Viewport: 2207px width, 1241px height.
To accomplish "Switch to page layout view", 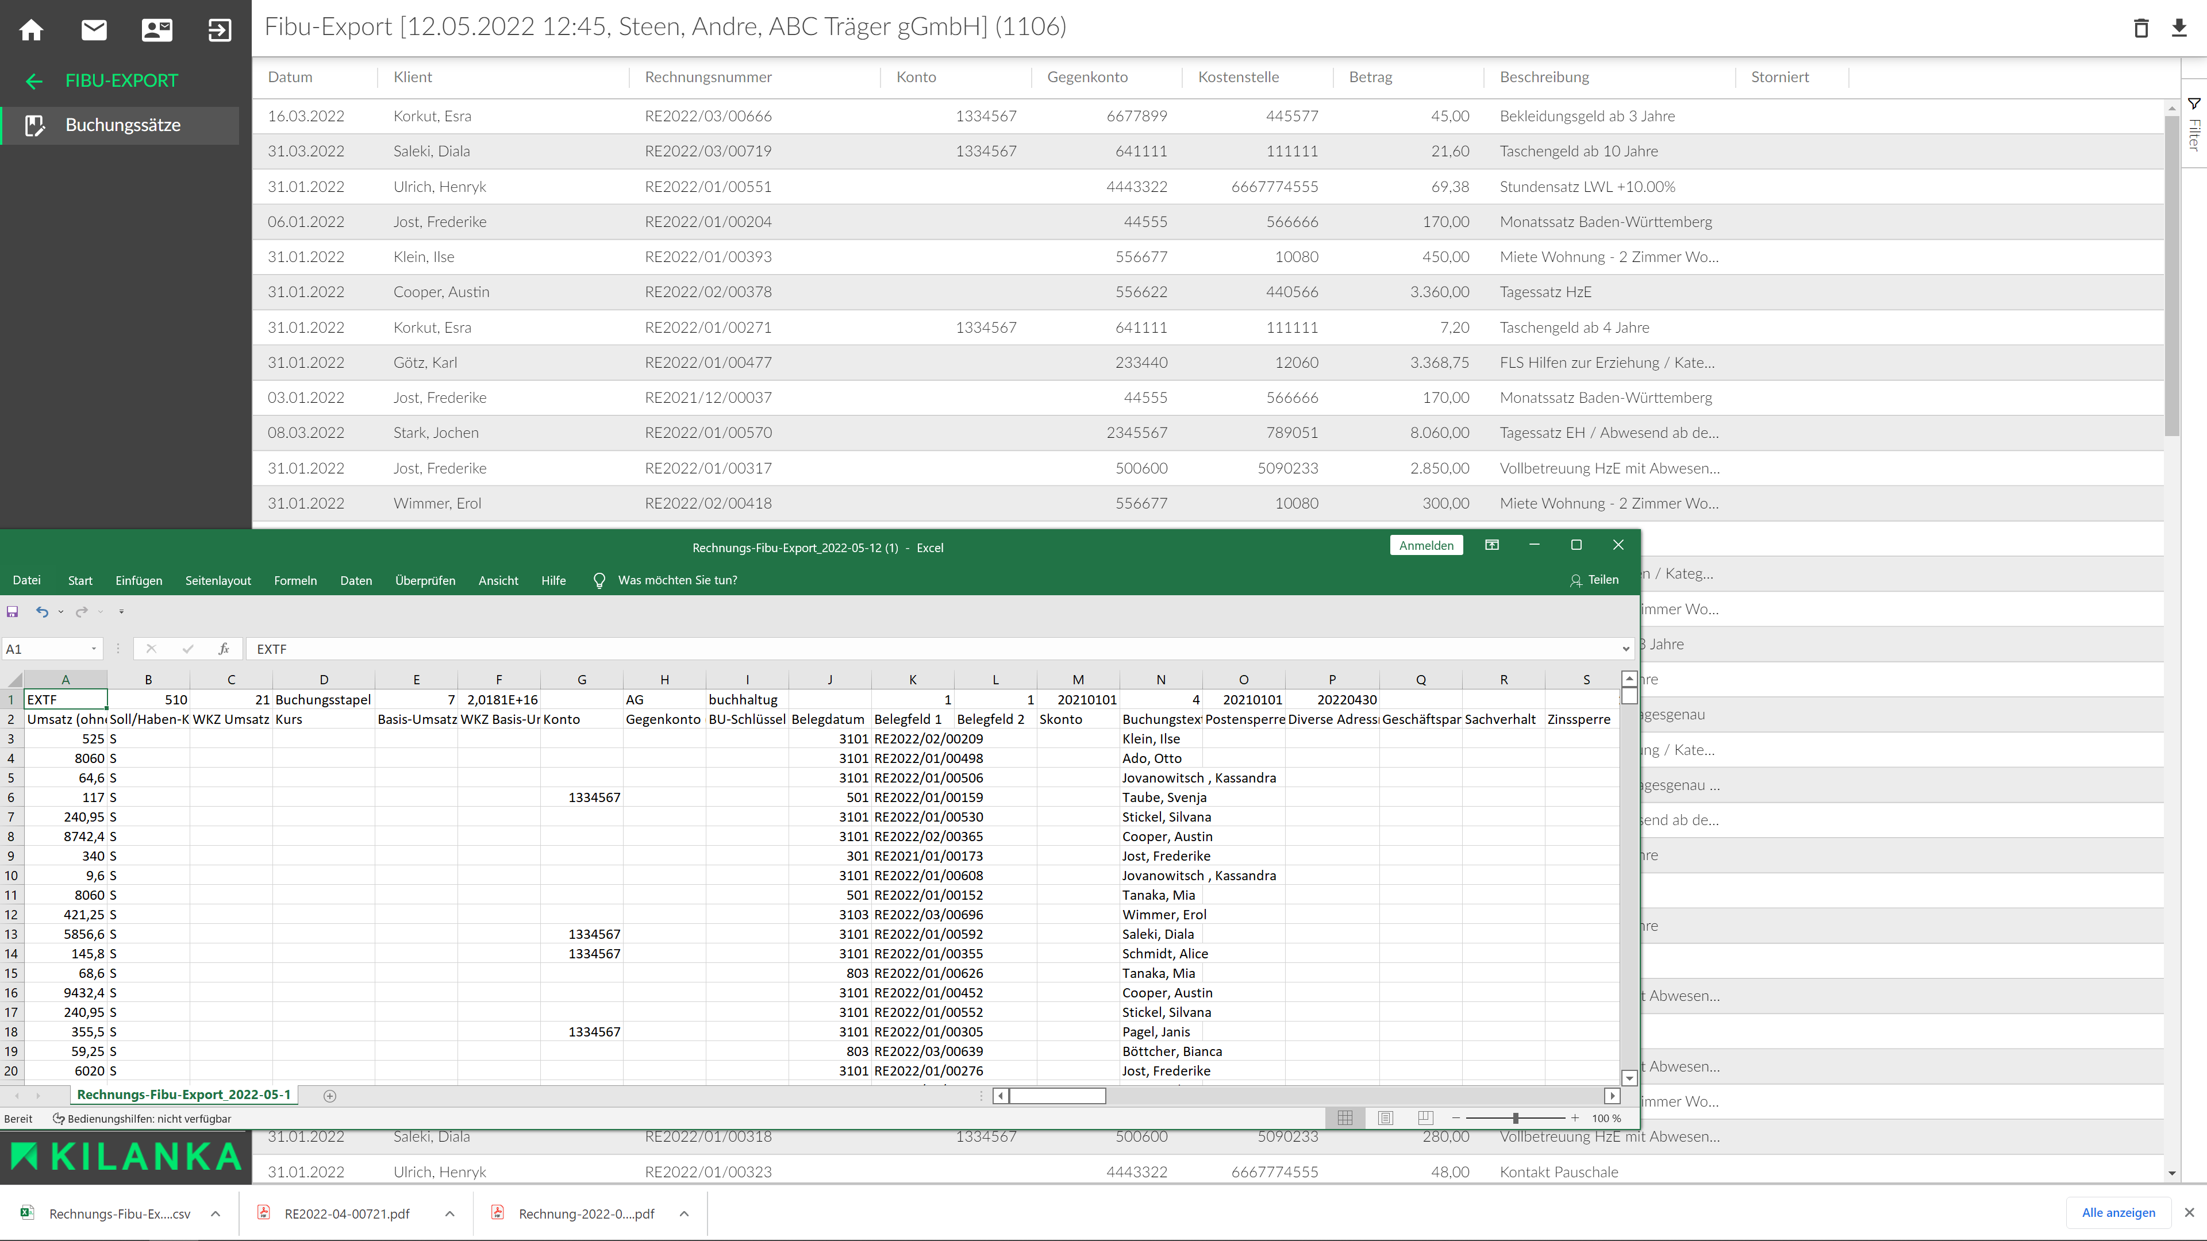I will coord(1385,1117).
